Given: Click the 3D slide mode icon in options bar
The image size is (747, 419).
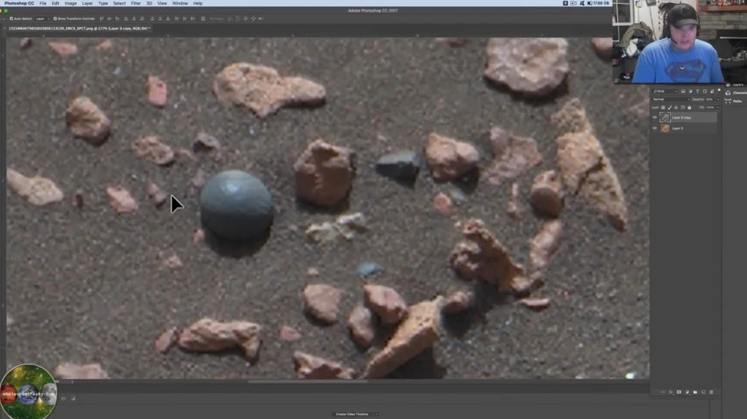Looking at the screenshot, I should tap(253, 18).
